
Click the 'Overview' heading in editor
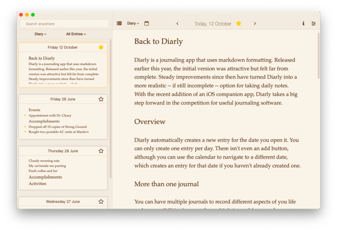click(150, 121)
